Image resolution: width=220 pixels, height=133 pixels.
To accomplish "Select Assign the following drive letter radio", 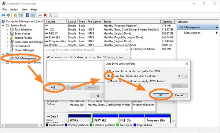I will point(108,76).
